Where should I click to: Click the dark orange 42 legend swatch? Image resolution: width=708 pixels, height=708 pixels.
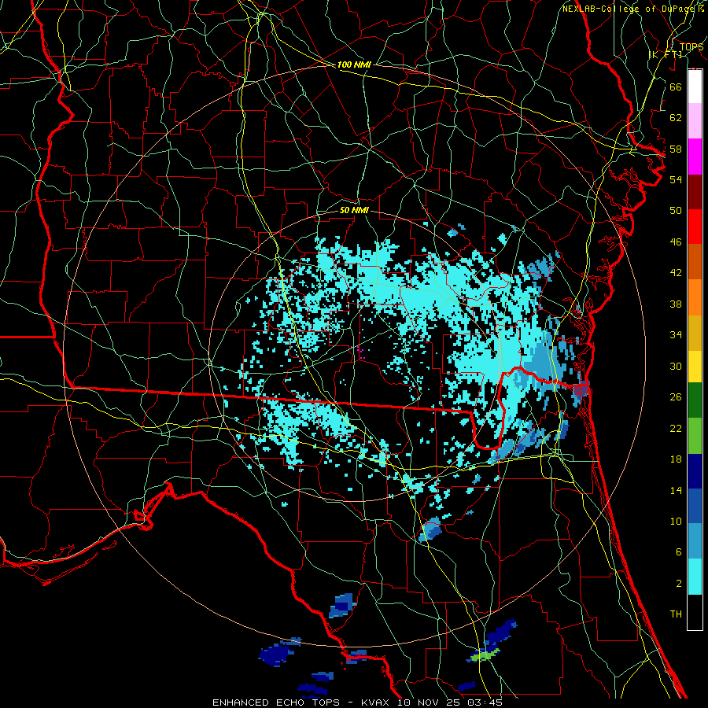pos(695,262)
